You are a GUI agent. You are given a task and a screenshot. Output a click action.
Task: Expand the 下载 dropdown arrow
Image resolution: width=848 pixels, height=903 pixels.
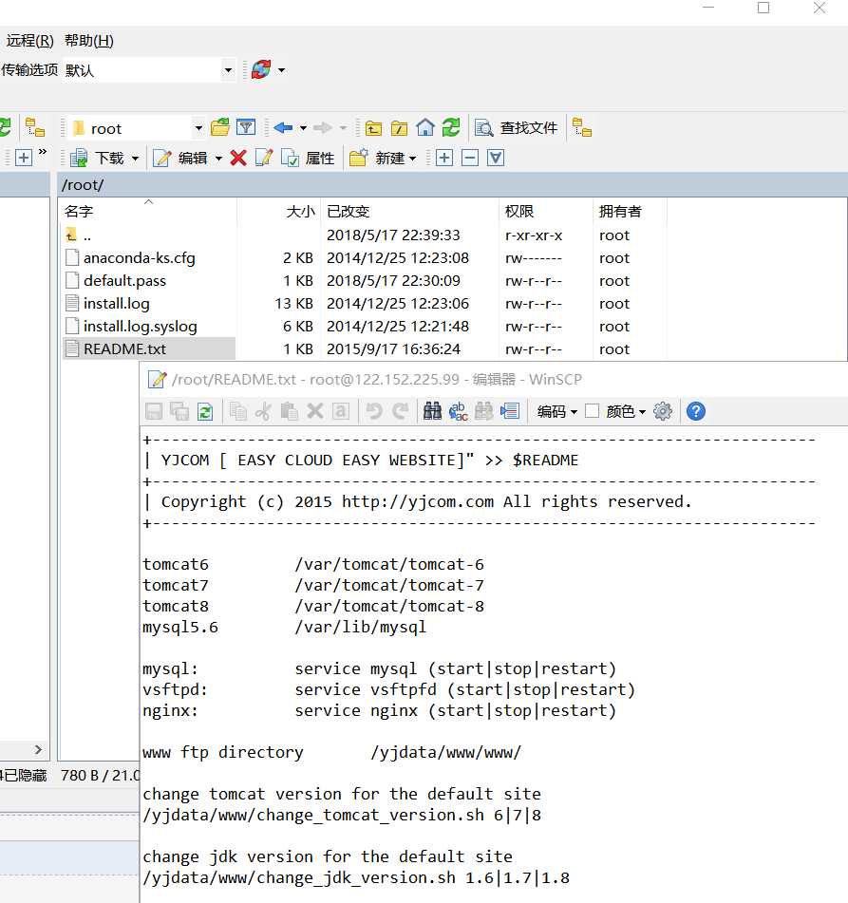click(136, 159)
